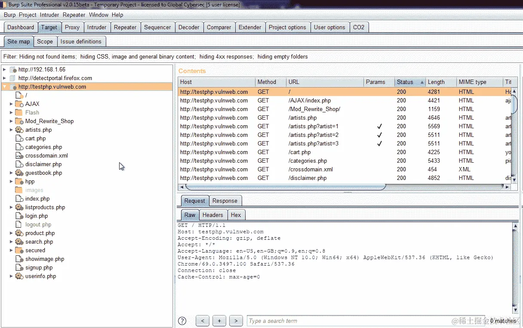
Task: Click the userinfo.php gear icon
Action: pyautogui.click(x=19, y=276)
